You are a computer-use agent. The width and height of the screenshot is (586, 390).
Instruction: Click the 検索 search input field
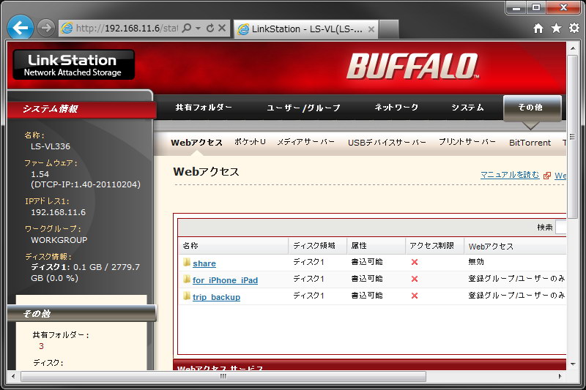click(561, 228)
